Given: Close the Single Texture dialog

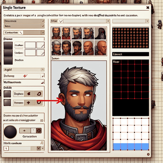Looking at the screenshot, I should pos(148,8).
